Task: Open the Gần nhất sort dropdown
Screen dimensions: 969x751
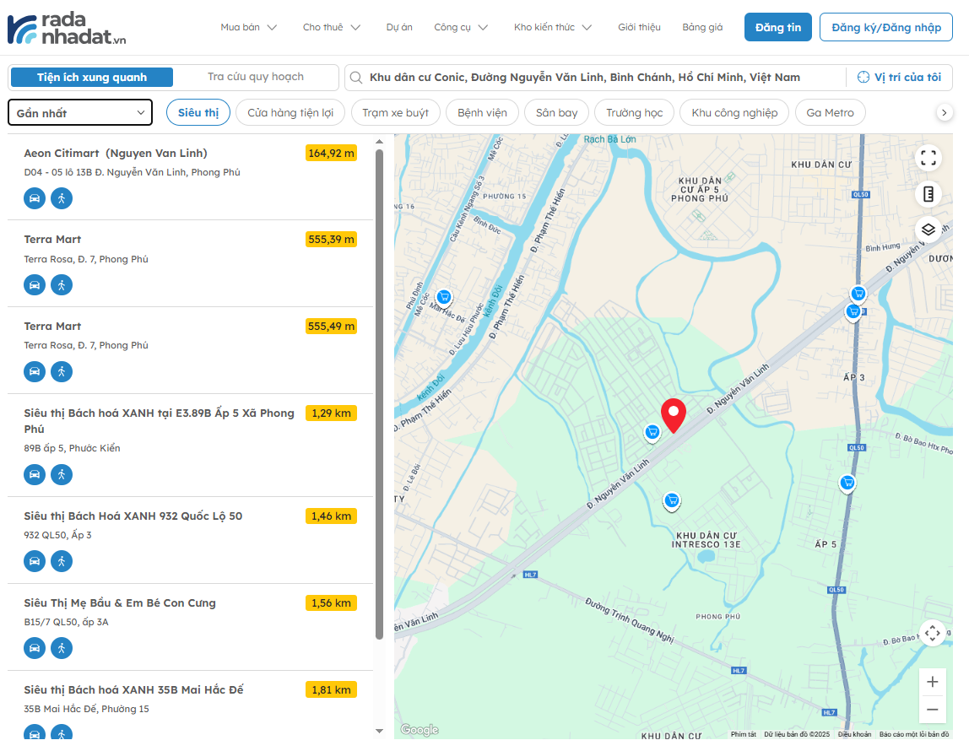Action: coord(80,112)
